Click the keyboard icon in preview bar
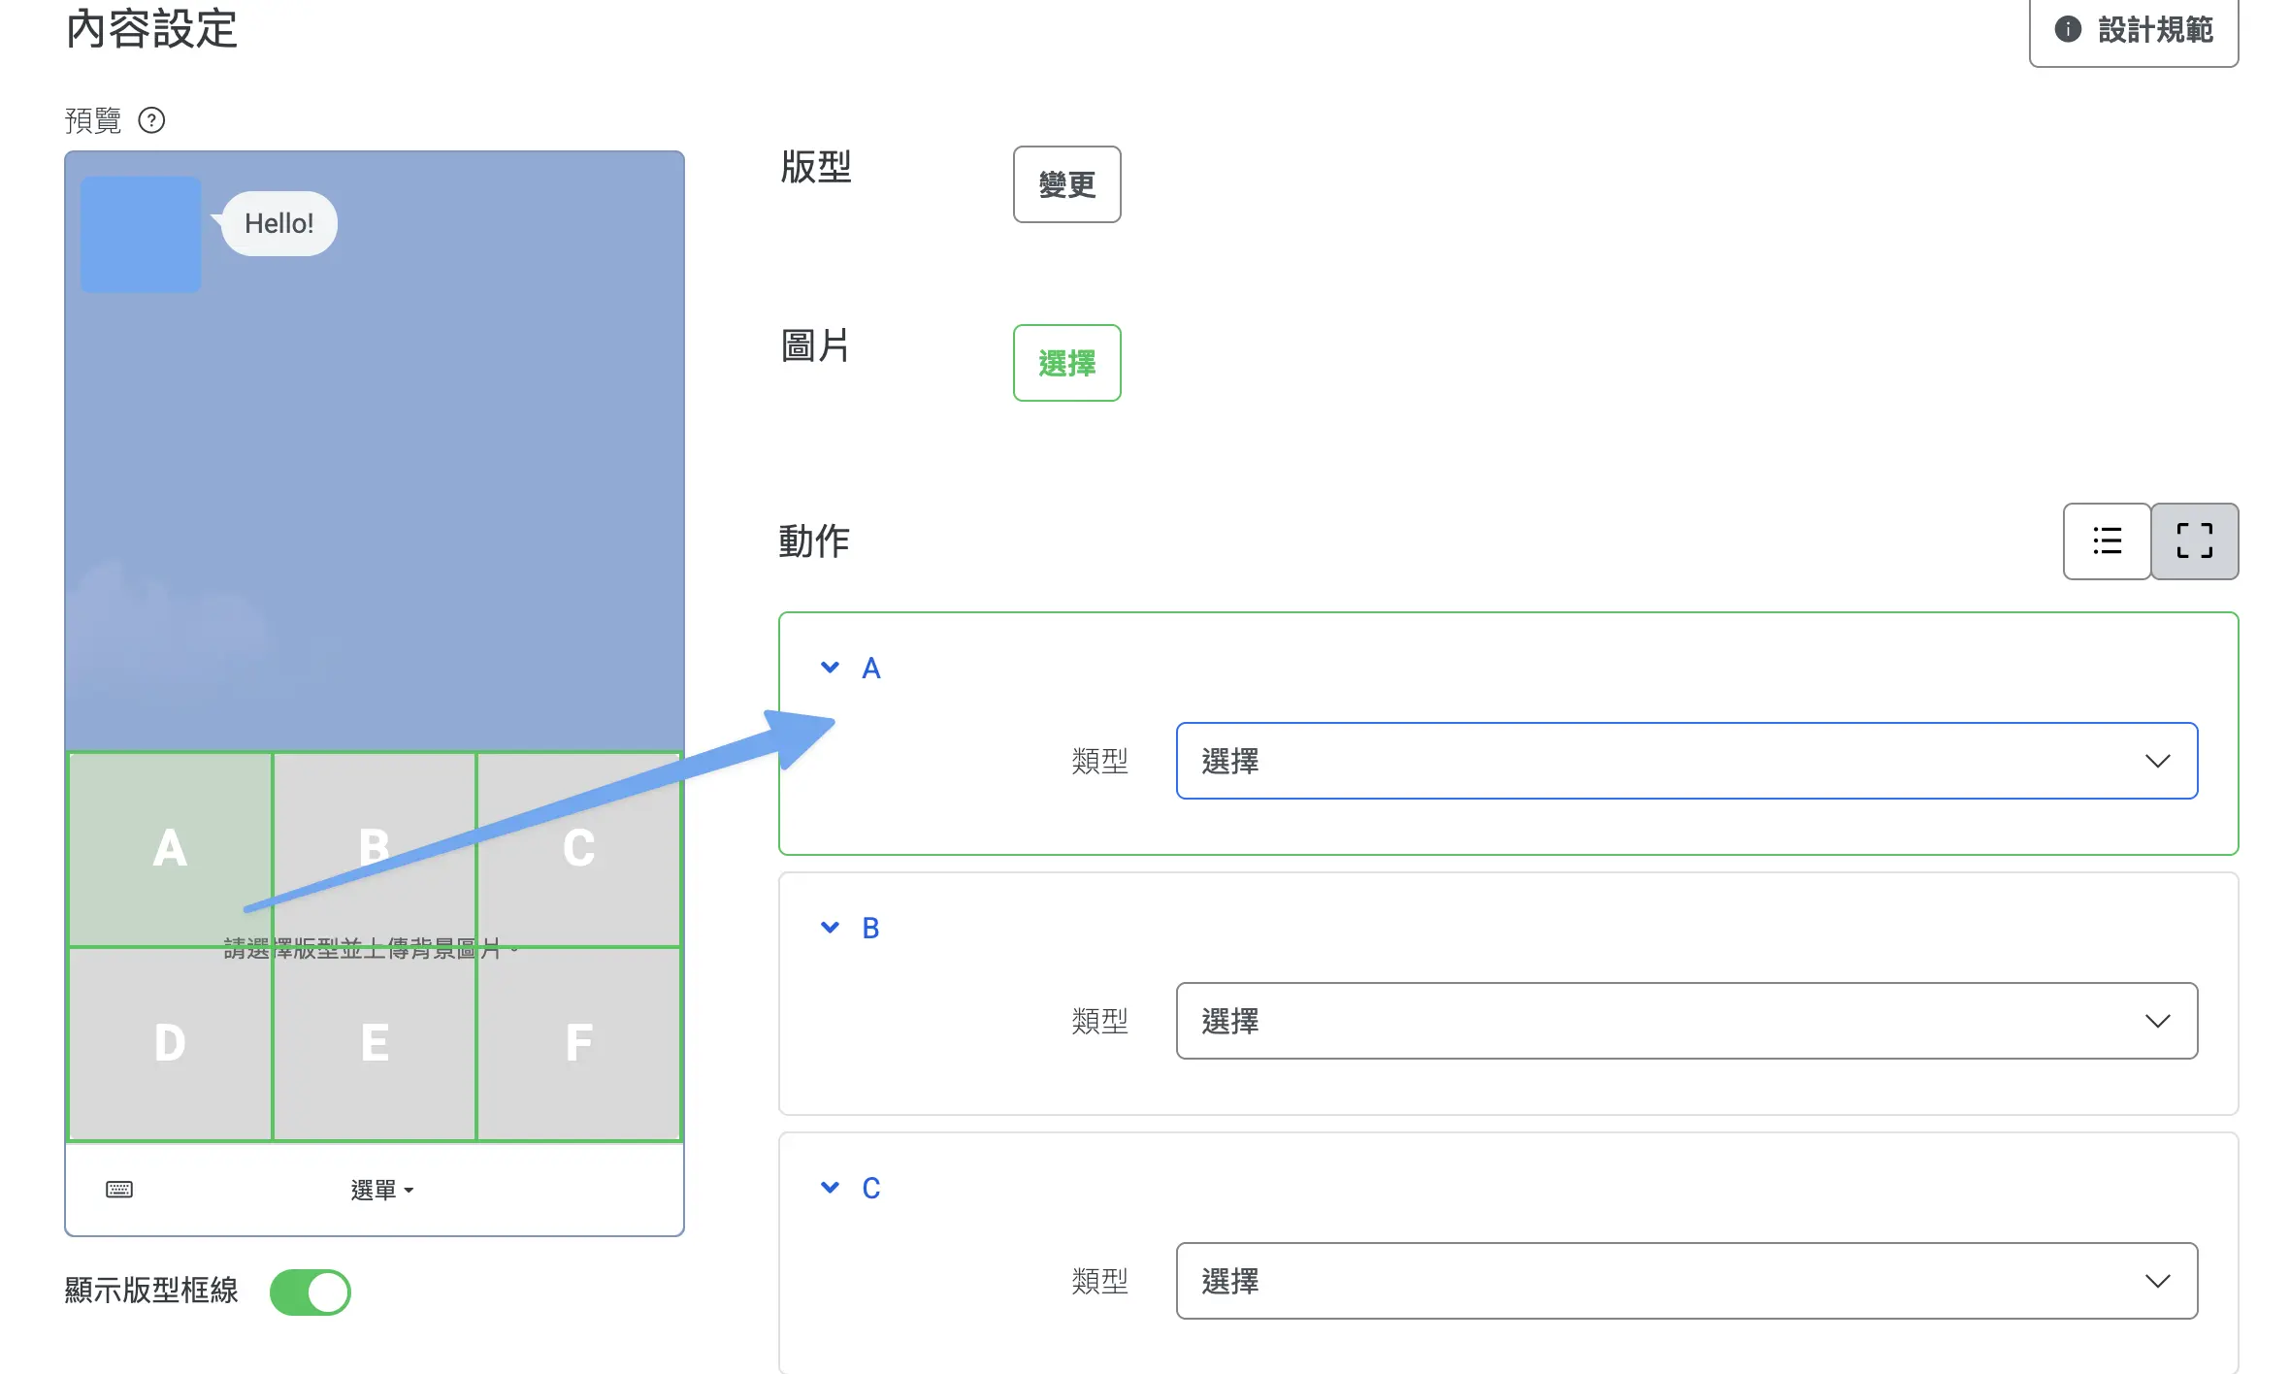This screenshot has width=2290, height=1374. point(119,1190)
